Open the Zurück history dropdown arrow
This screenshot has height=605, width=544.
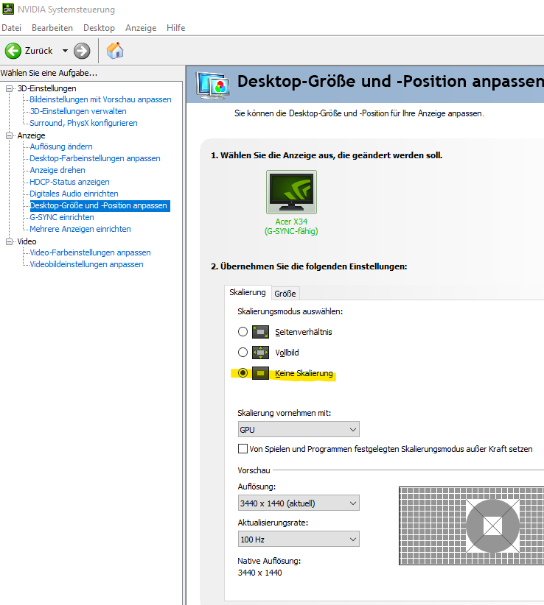[65, 51]
